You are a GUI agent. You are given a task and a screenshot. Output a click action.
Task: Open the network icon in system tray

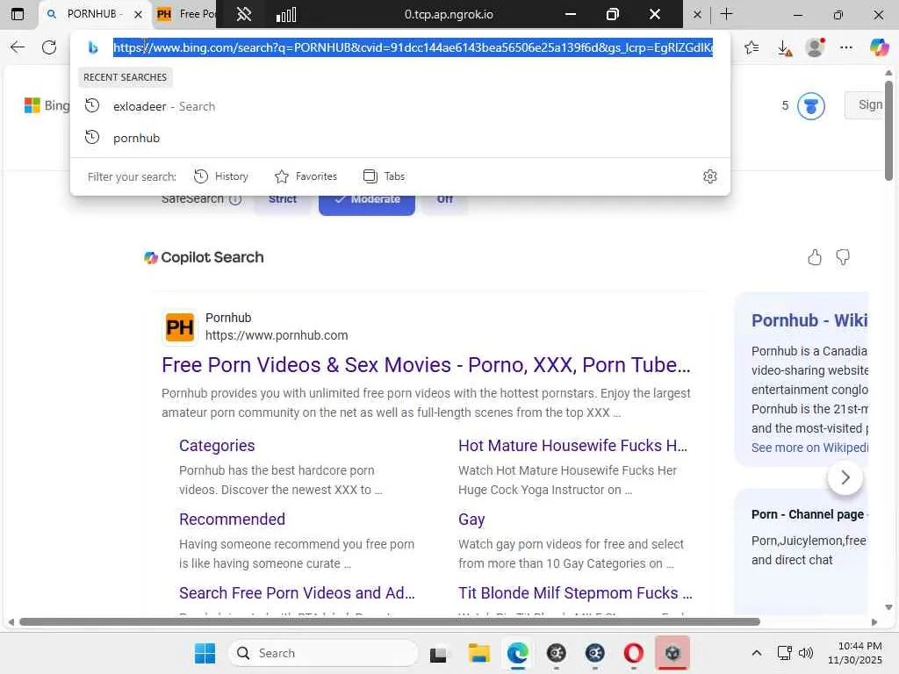(x=784, y=653)
